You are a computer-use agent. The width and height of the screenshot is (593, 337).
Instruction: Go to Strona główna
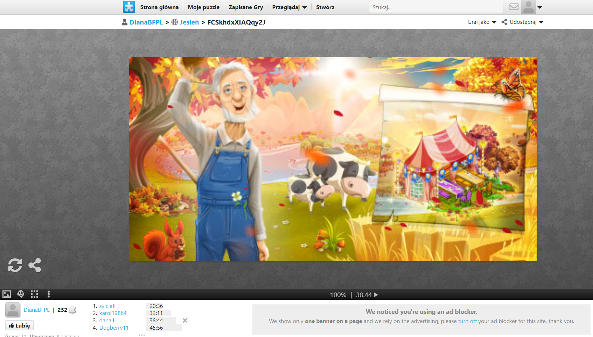(159, 7)
